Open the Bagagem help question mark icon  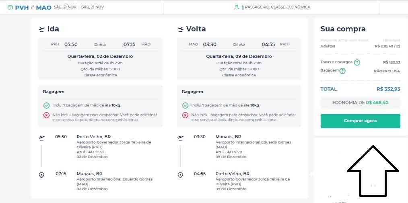click(342, 71)
